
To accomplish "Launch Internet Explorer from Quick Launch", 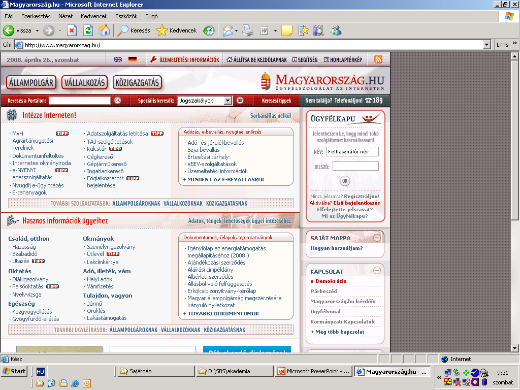I will (75, 383).
